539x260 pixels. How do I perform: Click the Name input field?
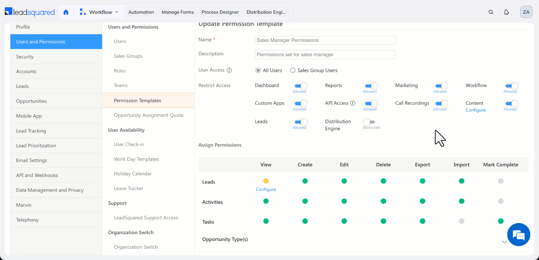pyautogui.click(x=325, y=40)
